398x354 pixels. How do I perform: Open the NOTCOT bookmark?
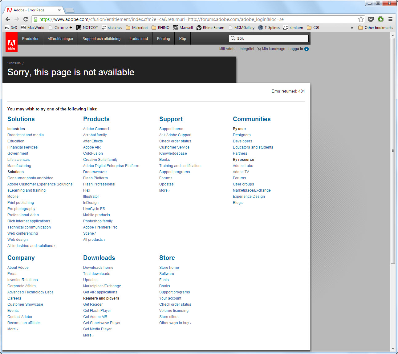87,28
